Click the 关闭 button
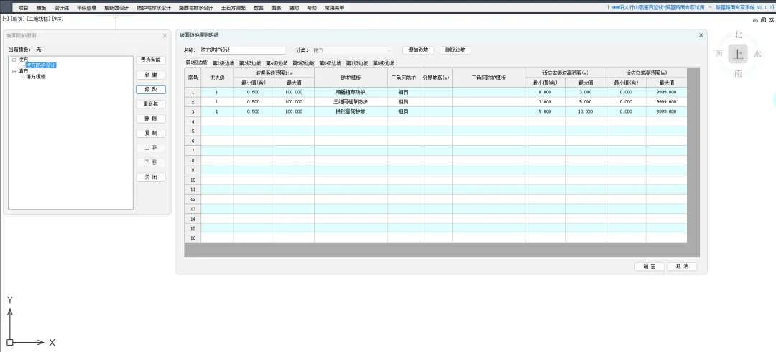This screenshot has width=776, height=352. point(151,177)
